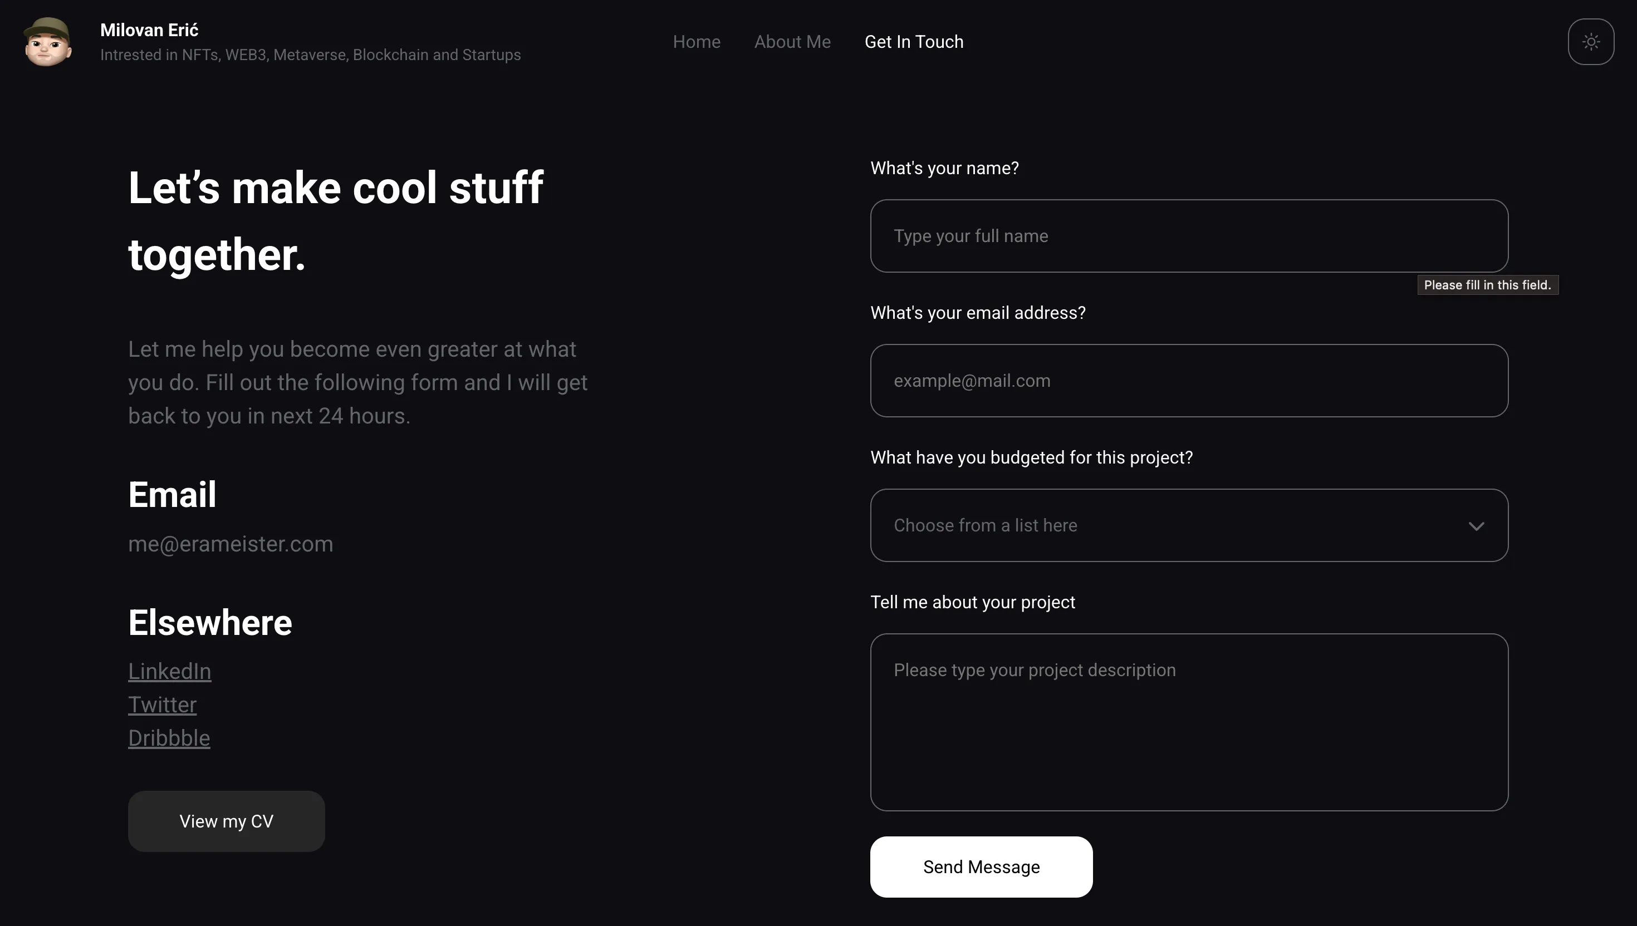The height and width of the screenshot is (926, 1637).
Task: Open the Twitter link
Action: pyautogui.click(x=162, y=705)
